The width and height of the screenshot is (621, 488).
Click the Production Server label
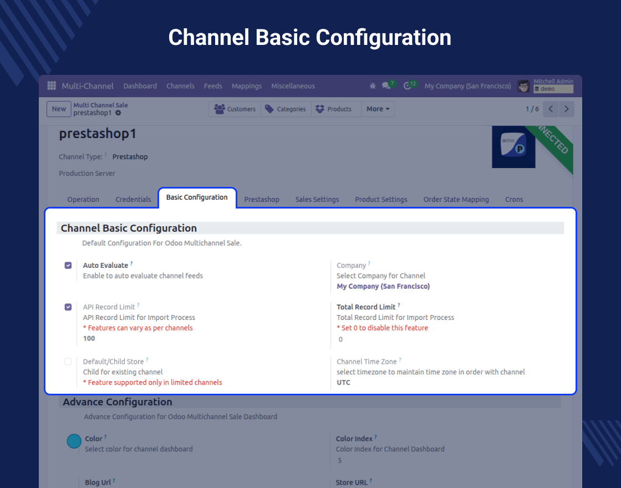87,174
